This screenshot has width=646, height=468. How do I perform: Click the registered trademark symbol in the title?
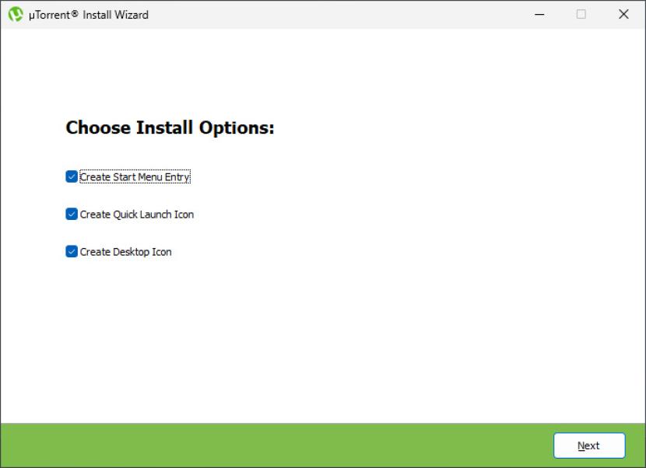[75, 13]
